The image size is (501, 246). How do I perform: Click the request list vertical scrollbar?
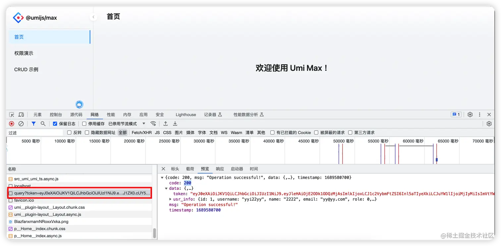click(154, 233)
